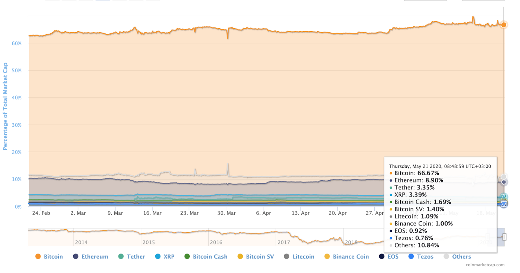Image resolution: width=520 pixels, height=273 pixels.
Task: Hide the Bitcoin Cash series in the legend
Action: (x=206, y=257)
